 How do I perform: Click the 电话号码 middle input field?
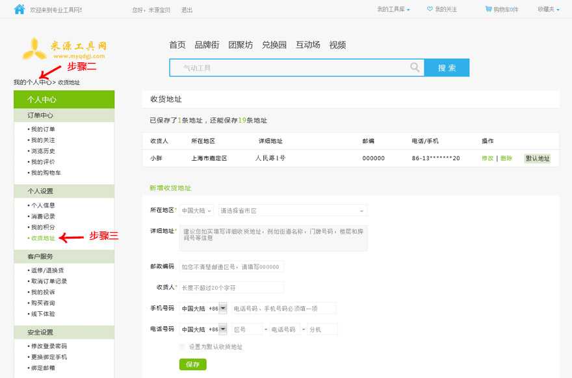[x=285, y=329]
